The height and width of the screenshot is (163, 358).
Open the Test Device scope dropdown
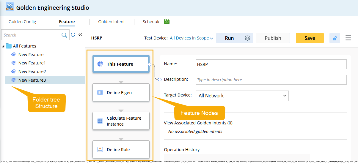click(191, 38)
